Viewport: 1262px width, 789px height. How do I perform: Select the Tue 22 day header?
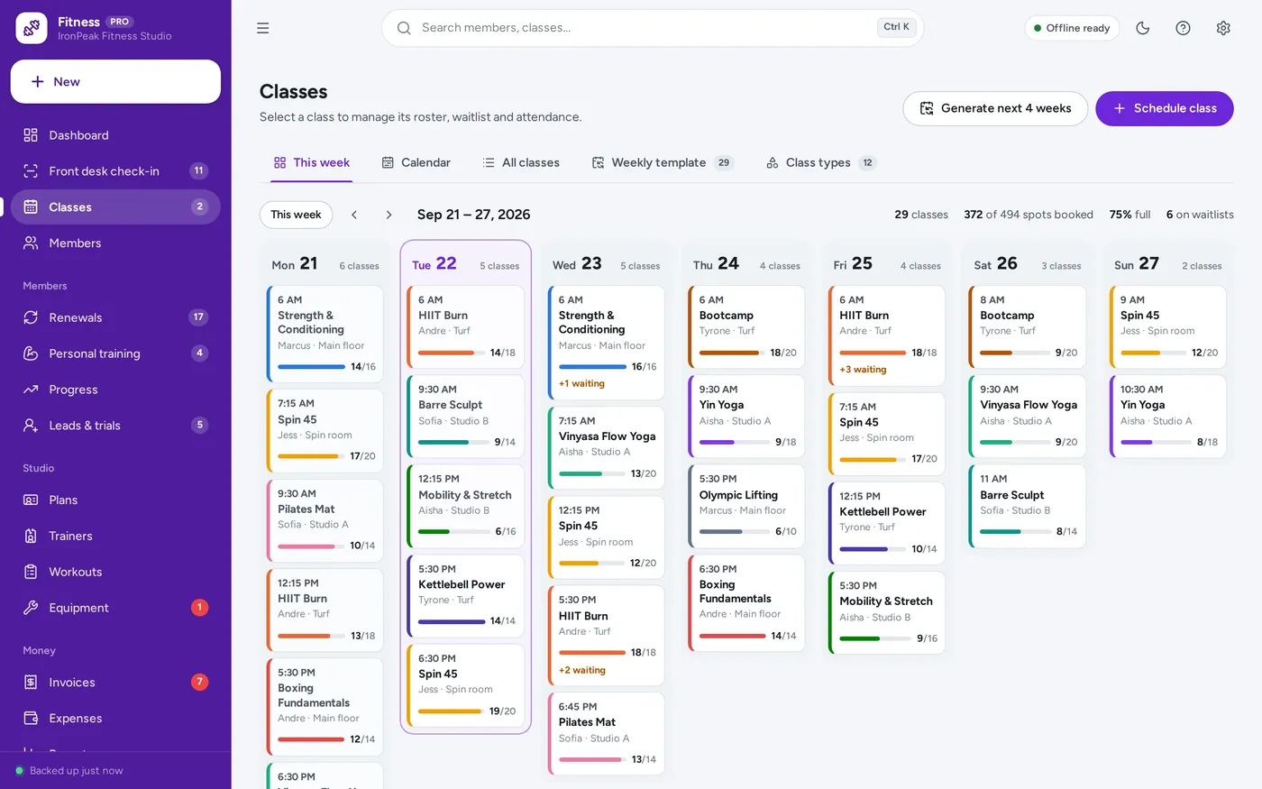click(x=466, y=264)
